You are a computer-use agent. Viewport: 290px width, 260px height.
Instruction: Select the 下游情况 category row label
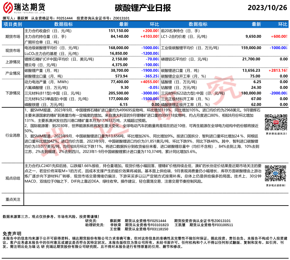pos(13,93)
